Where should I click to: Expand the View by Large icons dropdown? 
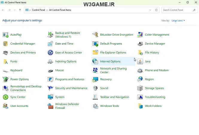pos(178,21)
